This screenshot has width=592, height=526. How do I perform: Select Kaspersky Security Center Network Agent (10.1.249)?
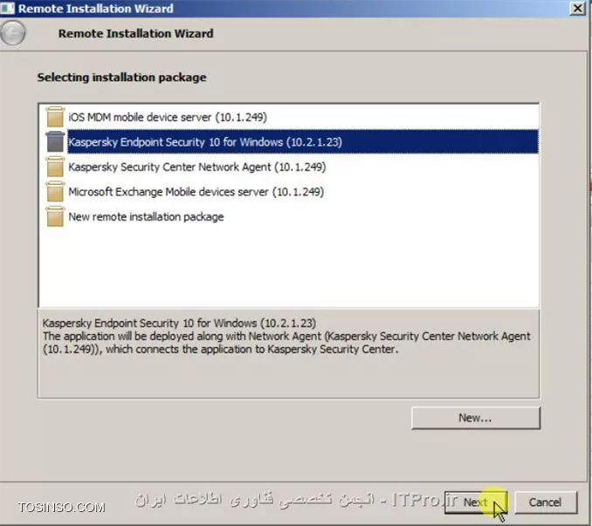coord(197,167)
